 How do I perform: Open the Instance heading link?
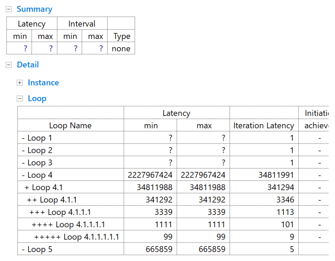click(x=43, y=83)
